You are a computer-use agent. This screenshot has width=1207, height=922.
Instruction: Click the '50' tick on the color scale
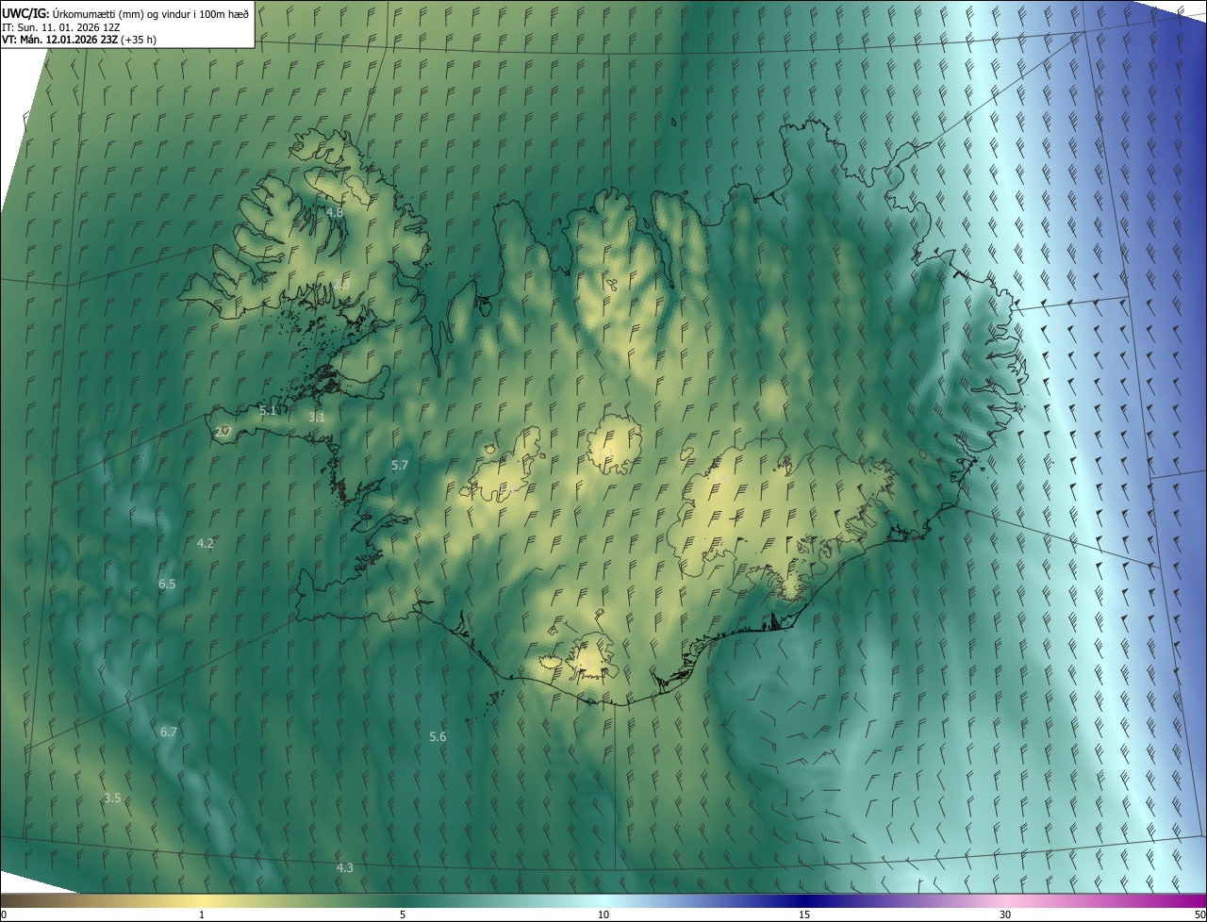coord(1199,915)
